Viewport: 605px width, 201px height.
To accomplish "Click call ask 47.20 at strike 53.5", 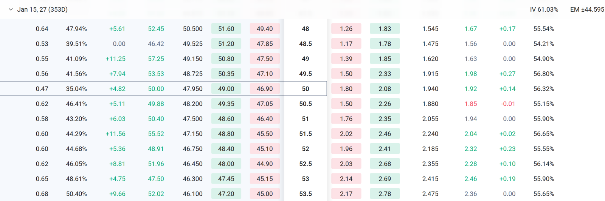I will point(226,194).
